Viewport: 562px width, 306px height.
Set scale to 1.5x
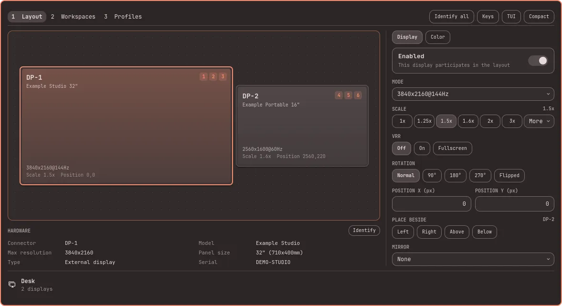tap(446, 121)
